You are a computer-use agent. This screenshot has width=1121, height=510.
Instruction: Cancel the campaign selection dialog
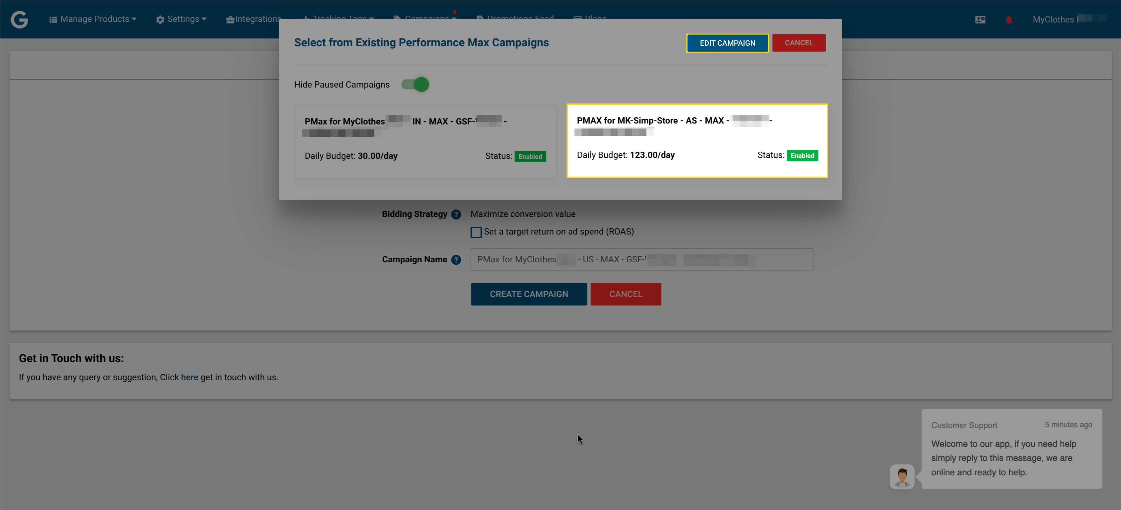pos(799,43)
